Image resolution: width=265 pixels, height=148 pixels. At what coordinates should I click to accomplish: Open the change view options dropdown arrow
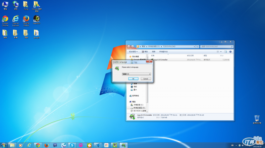point(221,52)
